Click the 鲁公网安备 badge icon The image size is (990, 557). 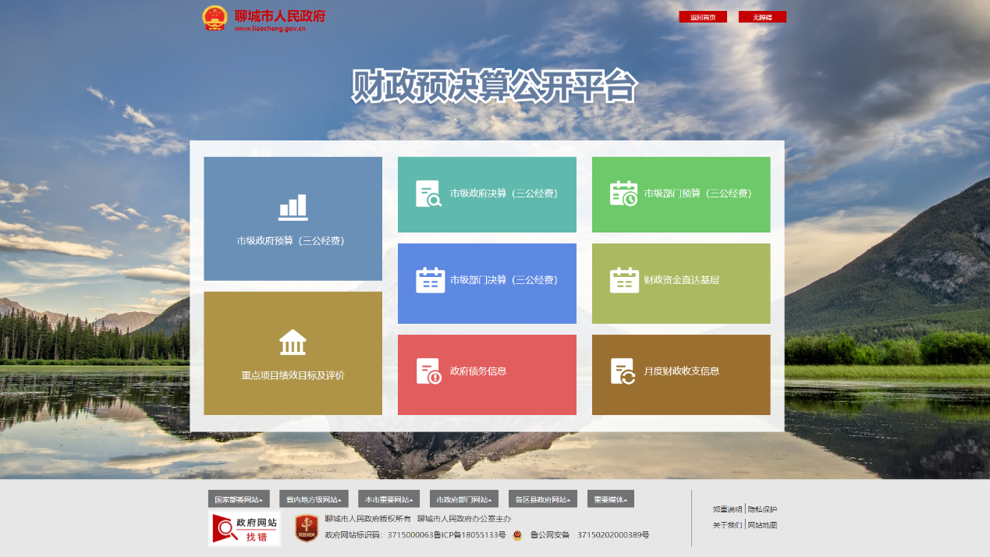click(x=516, y=535)
